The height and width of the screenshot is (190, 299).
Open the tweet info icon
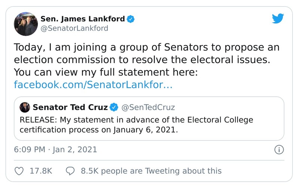pos(279,150)
